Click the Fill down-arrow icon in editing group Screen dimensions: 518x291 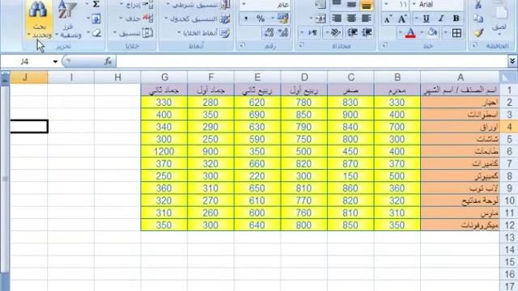click(96, 19)
